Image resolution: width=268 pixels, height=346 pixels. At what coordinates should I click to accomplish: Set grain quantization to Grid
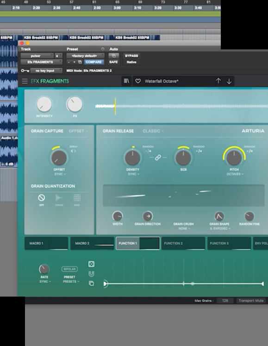click(77, 198)
